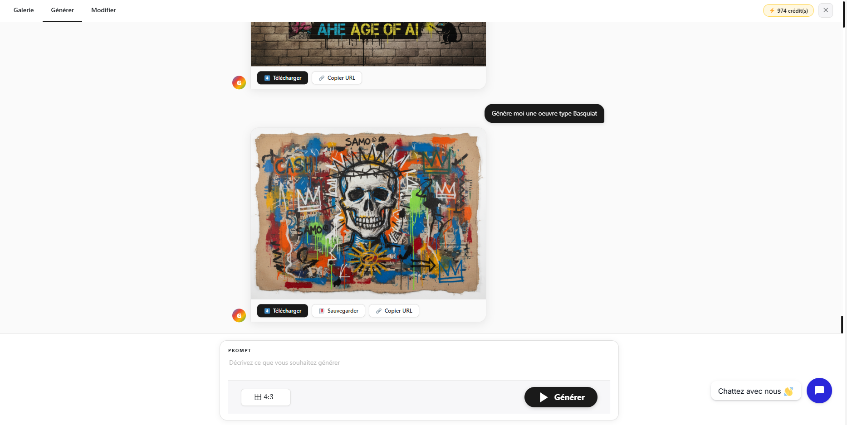Viewport: 847px width, 425px height.
Task: Click the generator avatar beside graffiti image
Action: point(239,82)
